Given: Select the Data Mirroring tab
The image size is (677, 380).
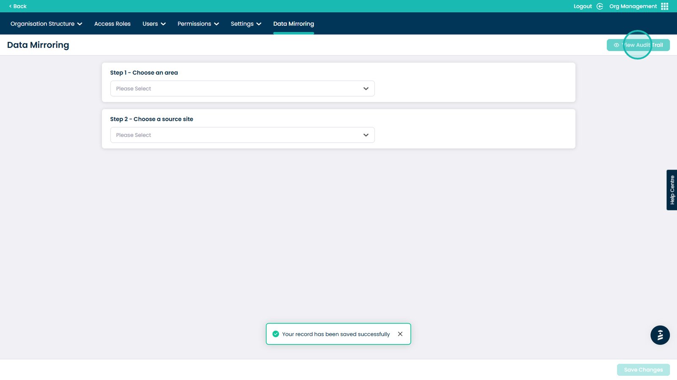Looking at the screenshot, I should [293, 24].
